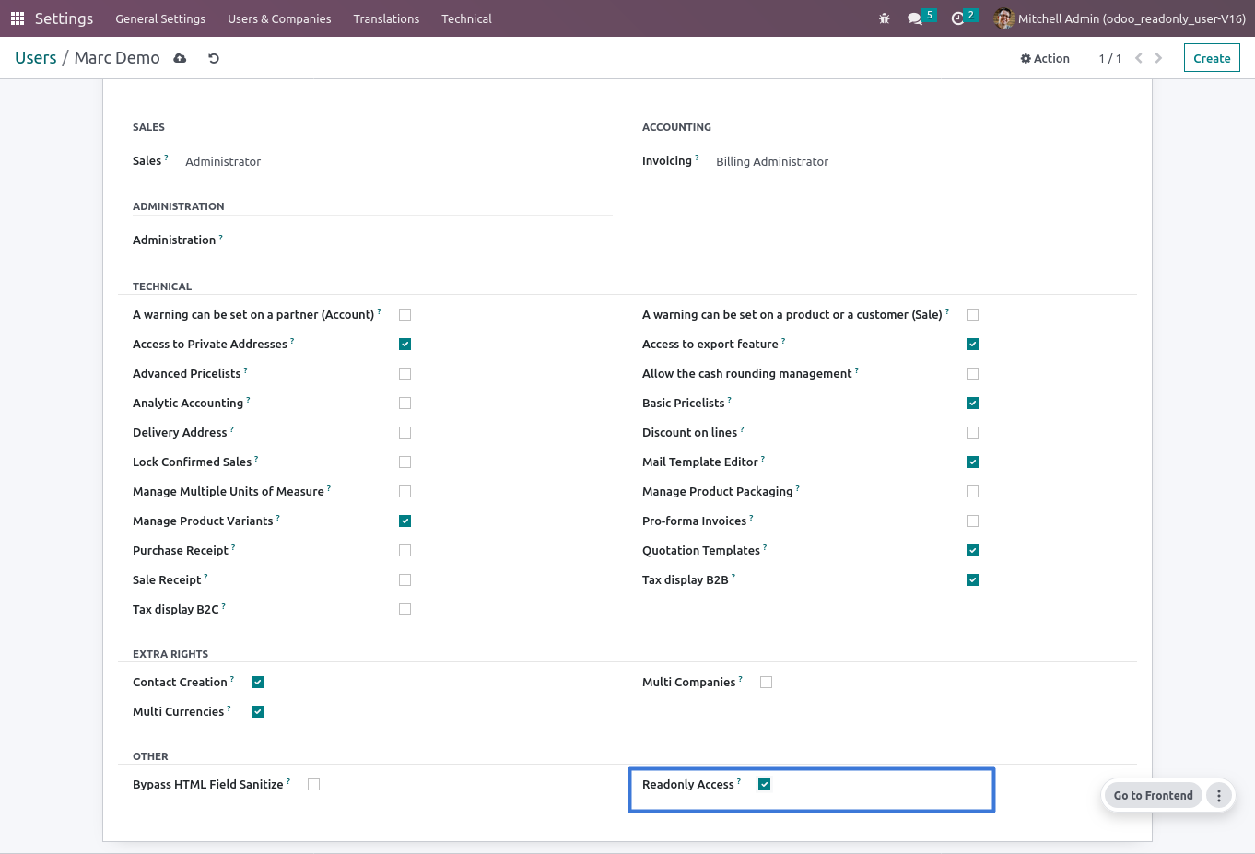Discard changes with undo icon
Screen dimensions: 1255x854
pos(214,58)
